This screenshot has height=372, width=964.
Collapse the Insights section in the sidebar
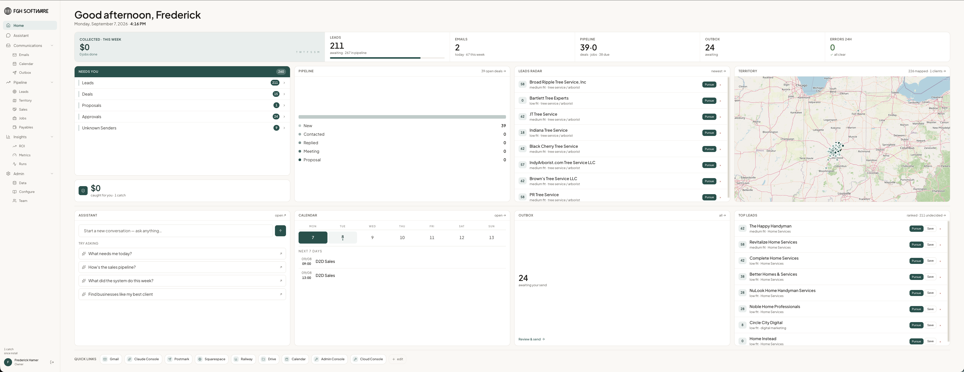click(x=52, y=137)
